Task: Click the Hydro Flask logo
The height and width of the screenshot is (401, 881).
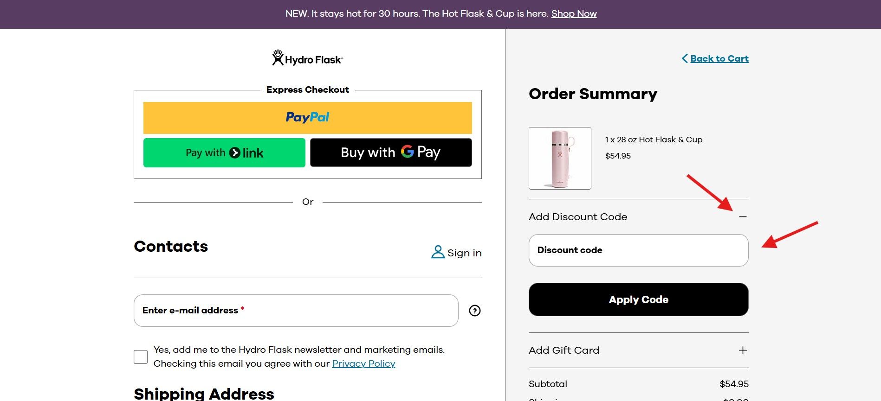Action: point(307,58)
